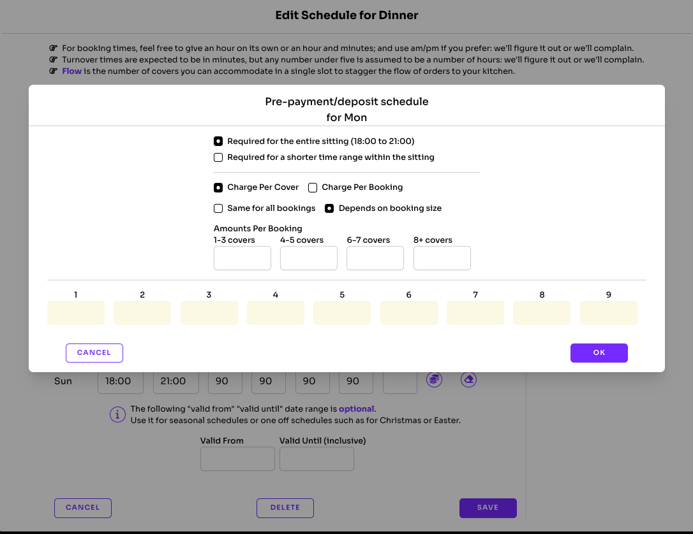This screenshot has height=534, width=693.
Task: Confirm deposit schedule with OK button
Action: click(x=599, y=352)
